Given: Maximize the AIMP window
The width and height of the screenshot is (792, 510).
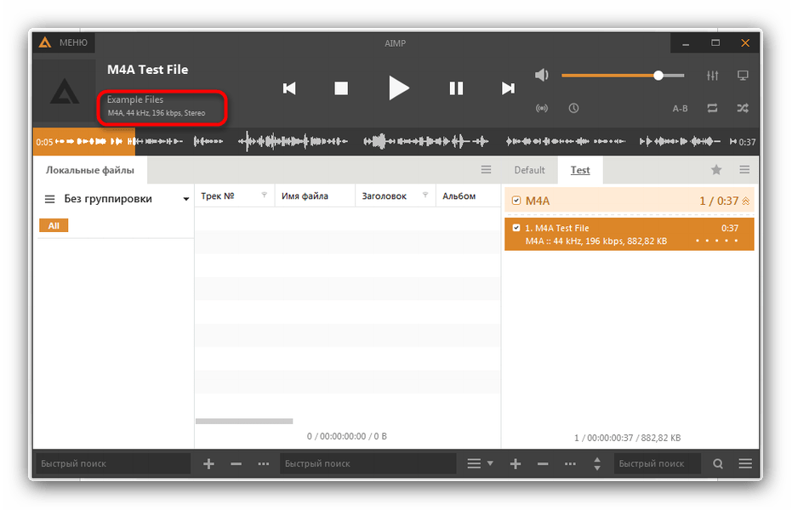Looking at the screenshot, I should pos(715,42).
